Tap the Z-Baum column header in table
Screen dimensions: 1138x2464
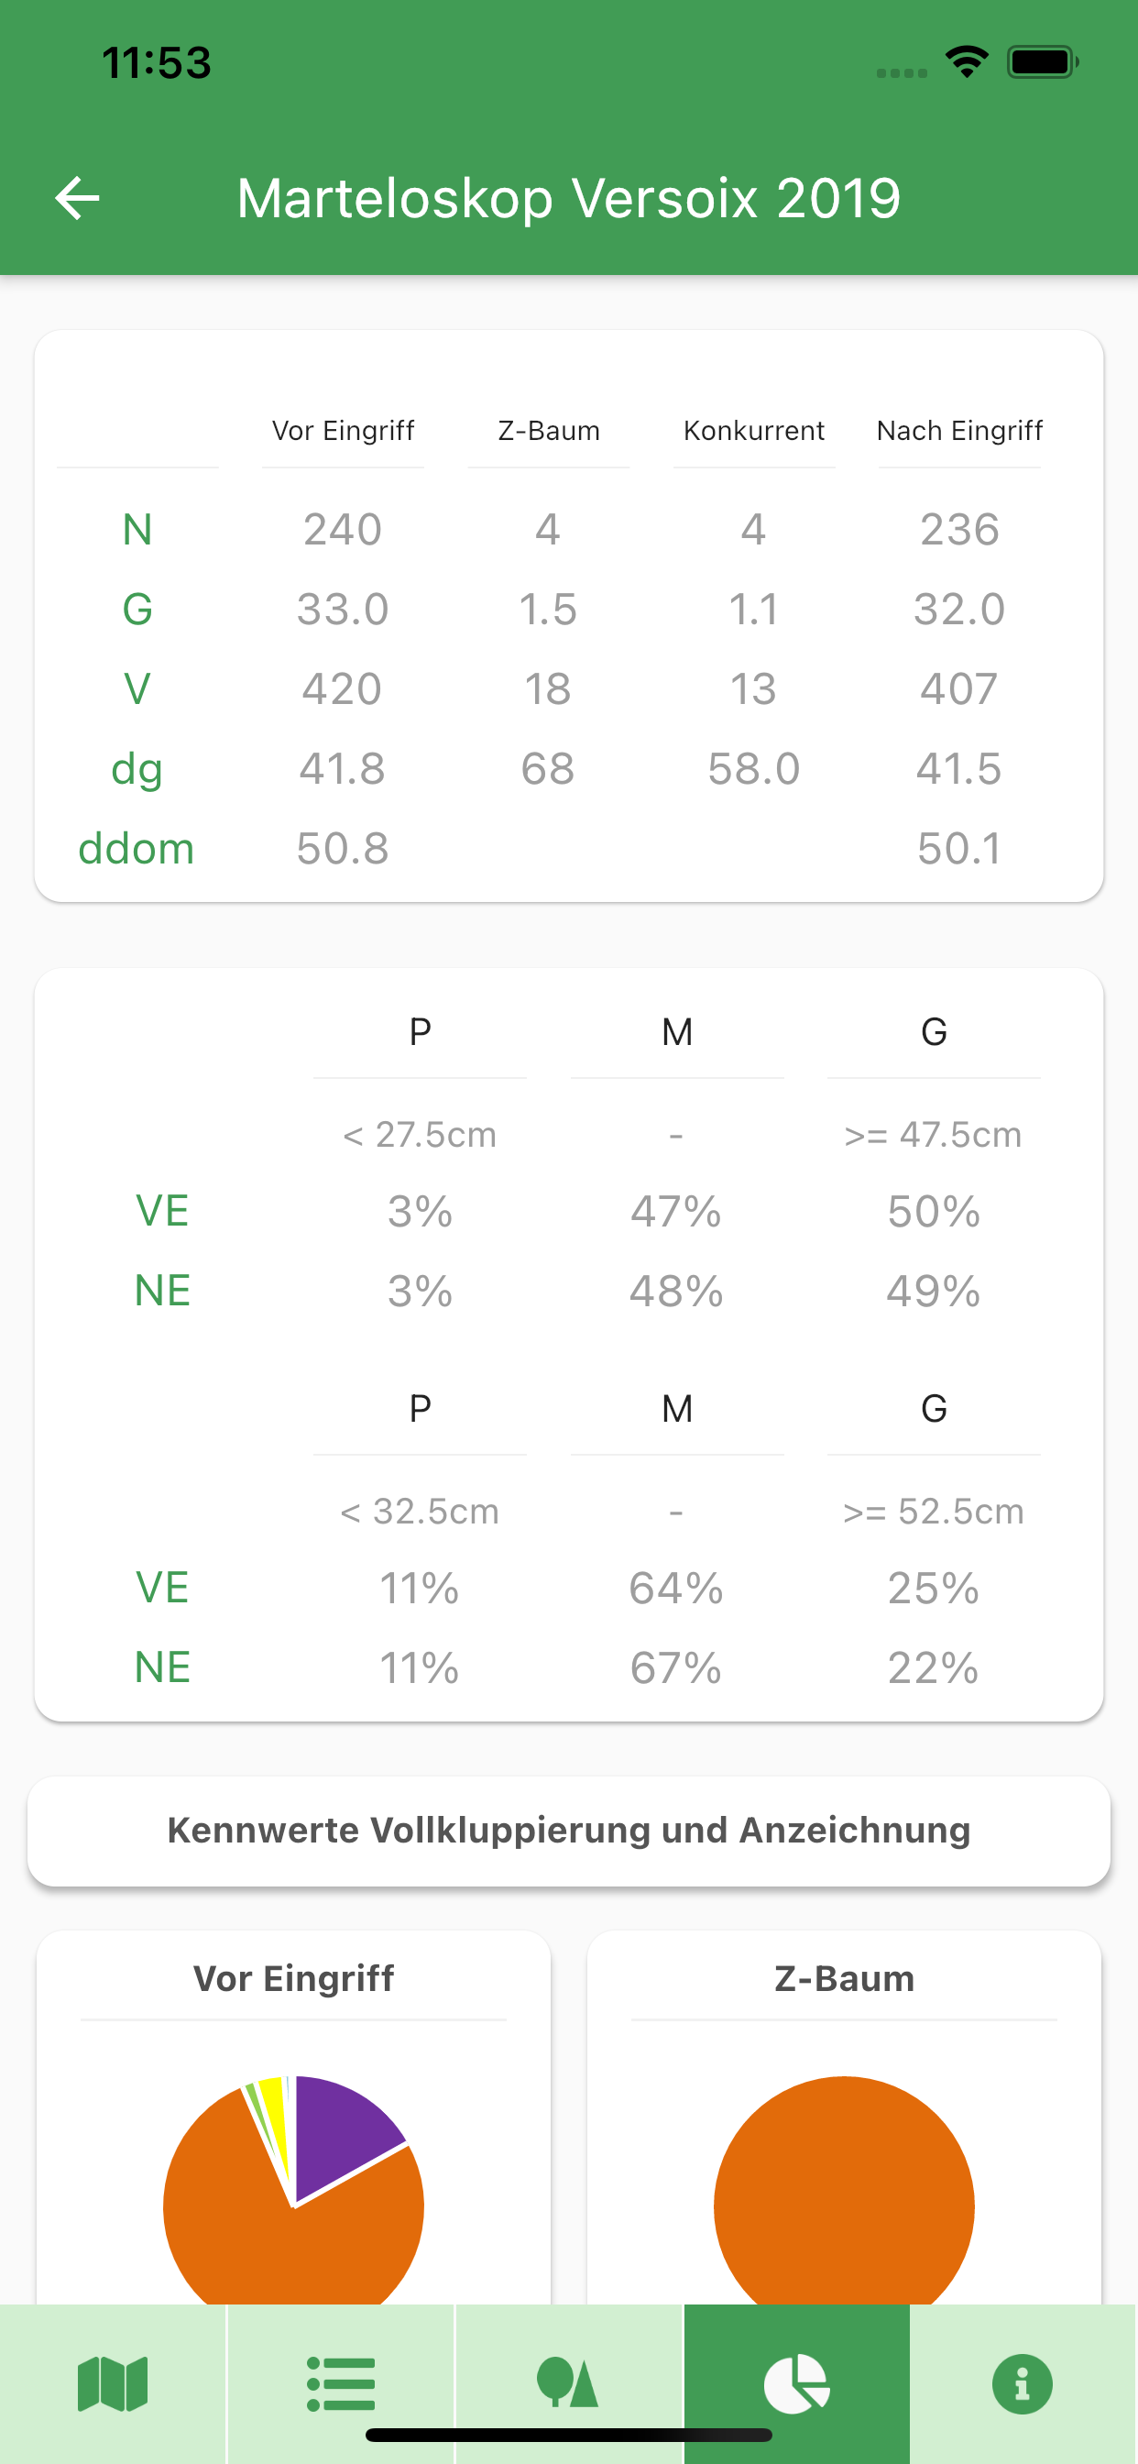coord(549,431)
